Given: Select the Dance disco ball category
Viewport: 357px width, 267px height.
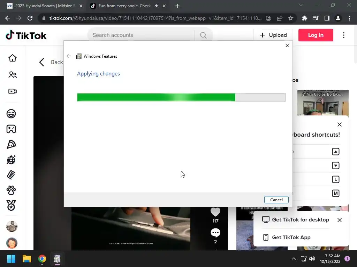Looking at the screenshot, I should pyautogui.click(x=11, y=160).
